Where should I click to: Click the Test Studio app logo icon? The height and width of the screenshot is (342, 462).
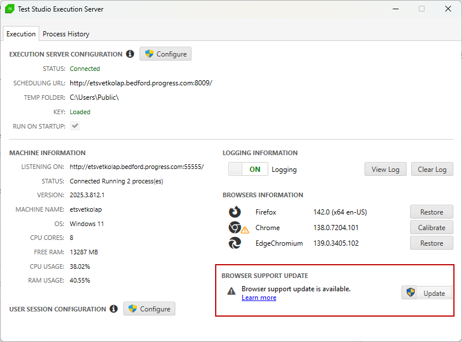10,9
